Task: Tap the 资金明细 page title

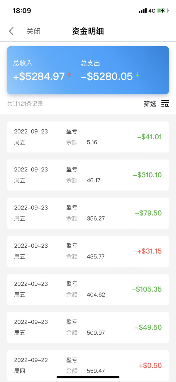Action: point(88,31)
